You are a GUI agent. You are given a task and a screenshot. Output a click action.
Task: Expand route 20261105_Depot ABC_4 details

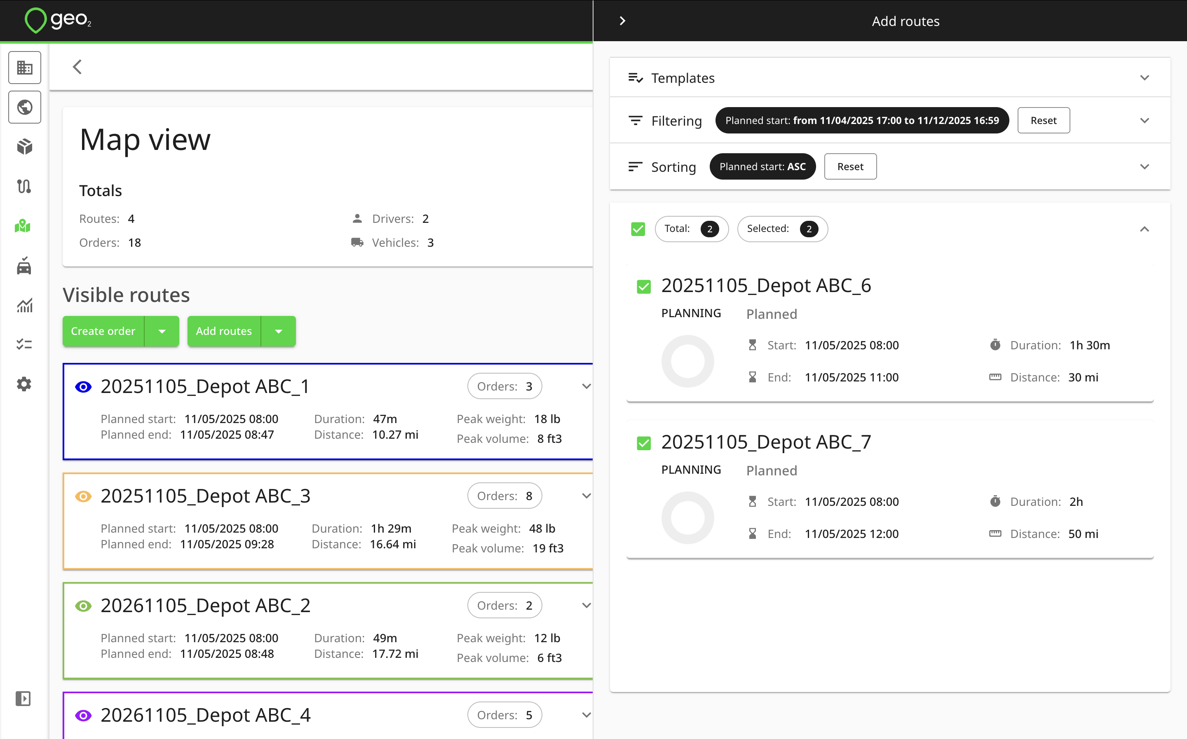pos(586,715)
